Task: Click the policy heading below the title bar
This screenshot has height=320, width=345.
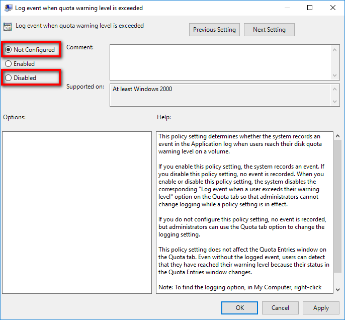Action: (x=79, y=26)
